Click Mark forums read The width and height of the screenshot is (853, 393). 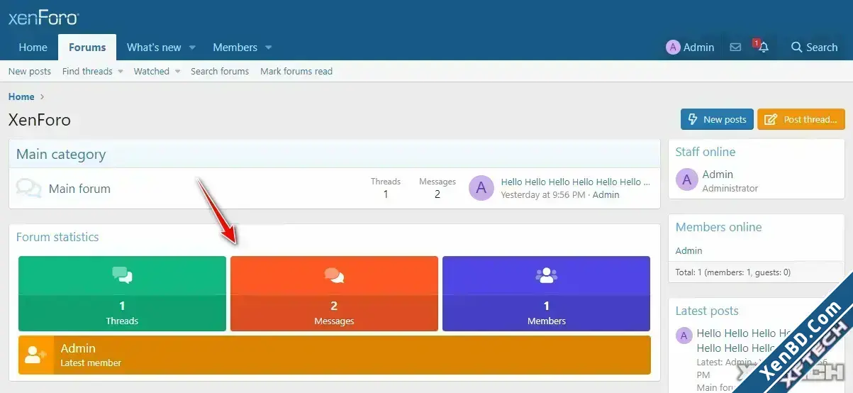pos(296,71)
